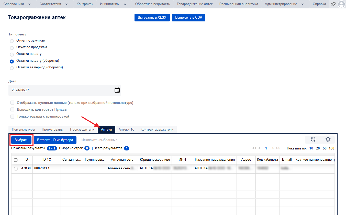Expand the Инициативы menu
346x215 pixels.
click(x=113, y=4)
